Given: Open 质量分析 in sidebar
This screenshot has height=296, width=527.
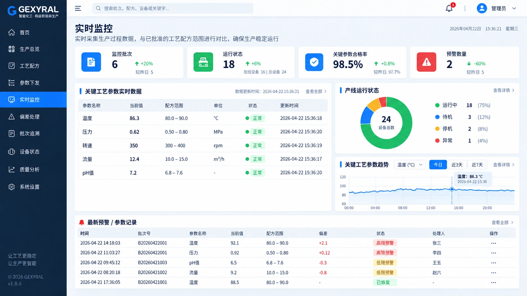Looking at the screenshot, I should (x=33, y=170).
